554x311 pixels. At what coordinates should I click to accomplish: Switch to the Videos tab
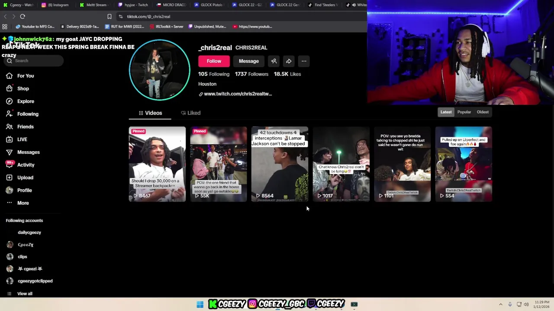point(150,113)
